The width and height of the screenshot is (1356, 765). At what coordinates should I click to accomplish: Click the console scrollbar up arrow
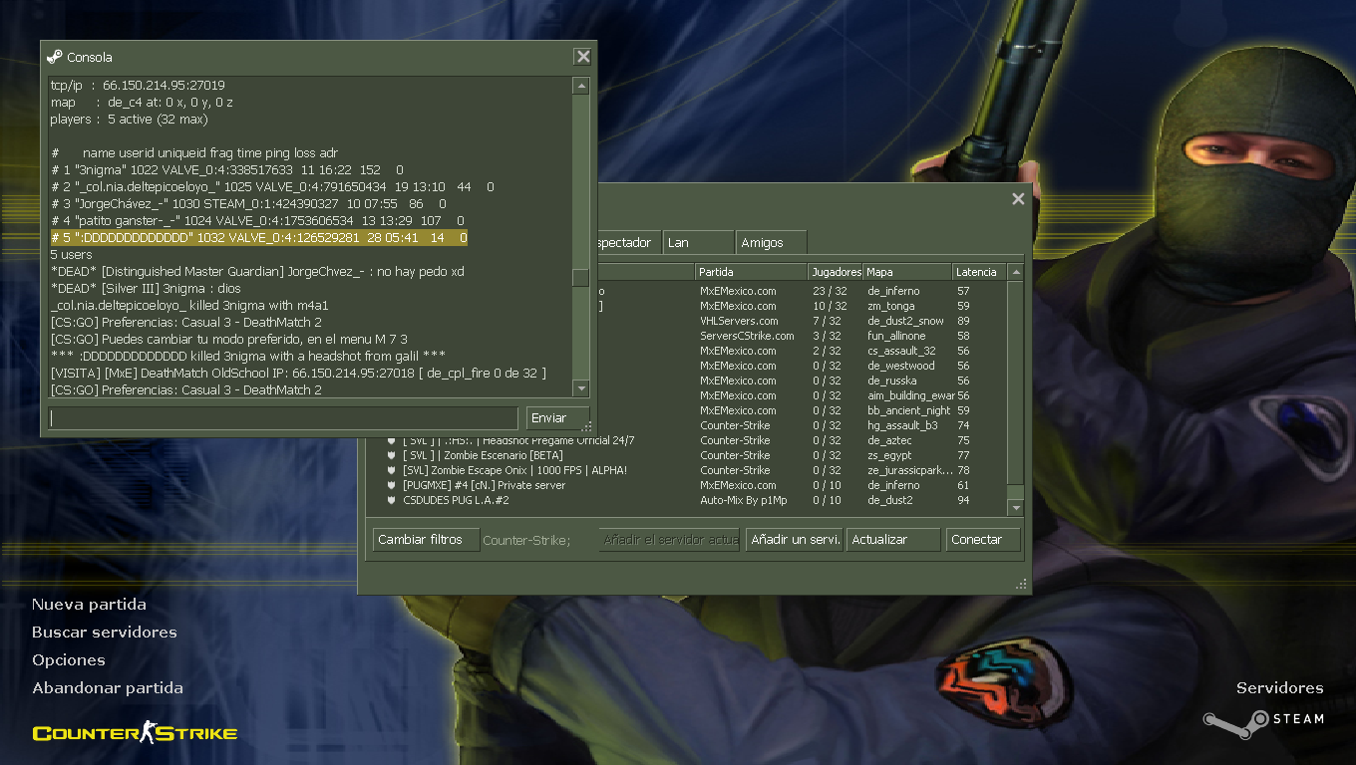[580, 87]
